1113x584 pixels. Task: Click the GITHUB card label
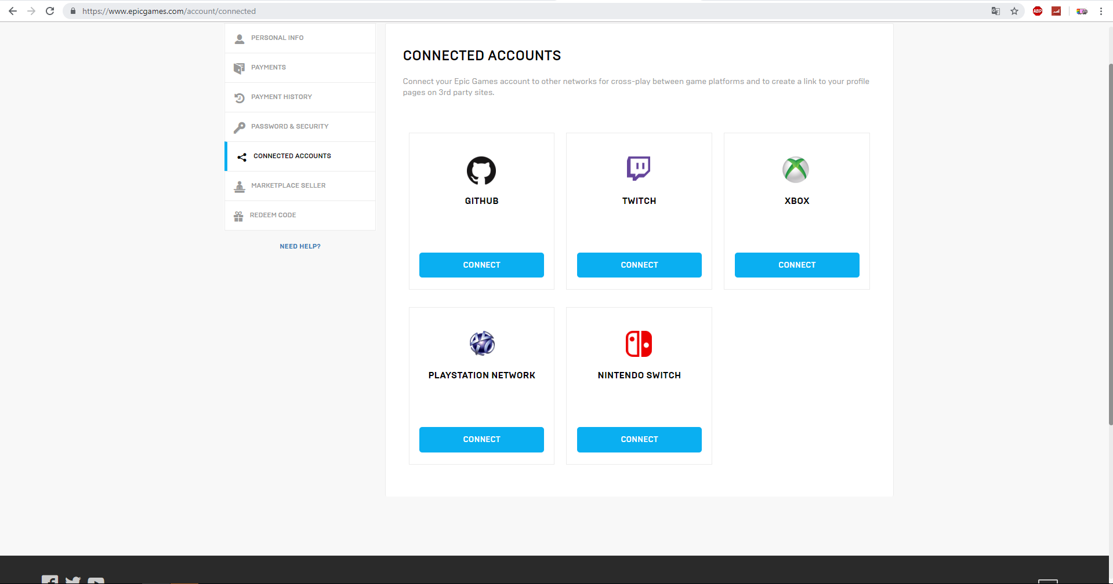481,201
